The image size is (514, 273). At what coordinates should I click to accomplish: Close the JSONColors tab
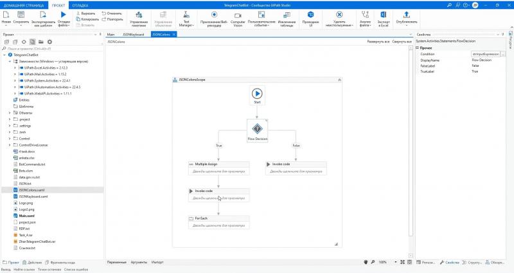pos(173,35)
